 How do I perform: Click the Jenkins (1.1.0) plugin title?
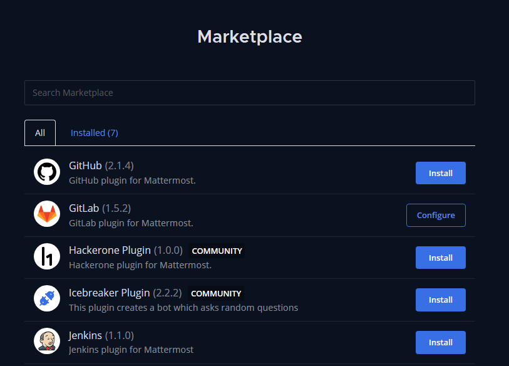(101, 335)
